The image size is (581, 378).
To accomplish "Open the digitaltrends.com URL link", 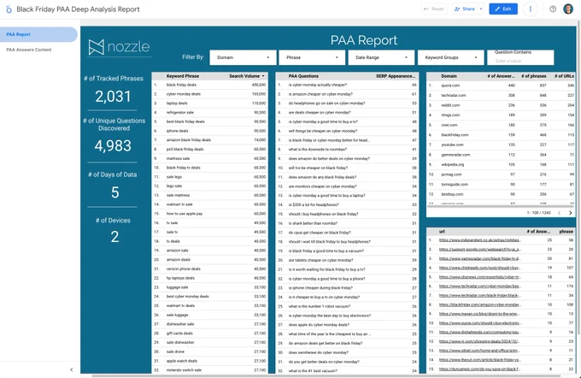I will pyautogui.click(x=480, y=332).
